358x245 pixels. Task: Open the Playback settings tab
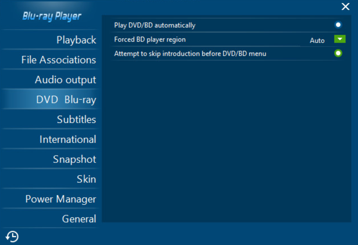(x=50, y=40)
